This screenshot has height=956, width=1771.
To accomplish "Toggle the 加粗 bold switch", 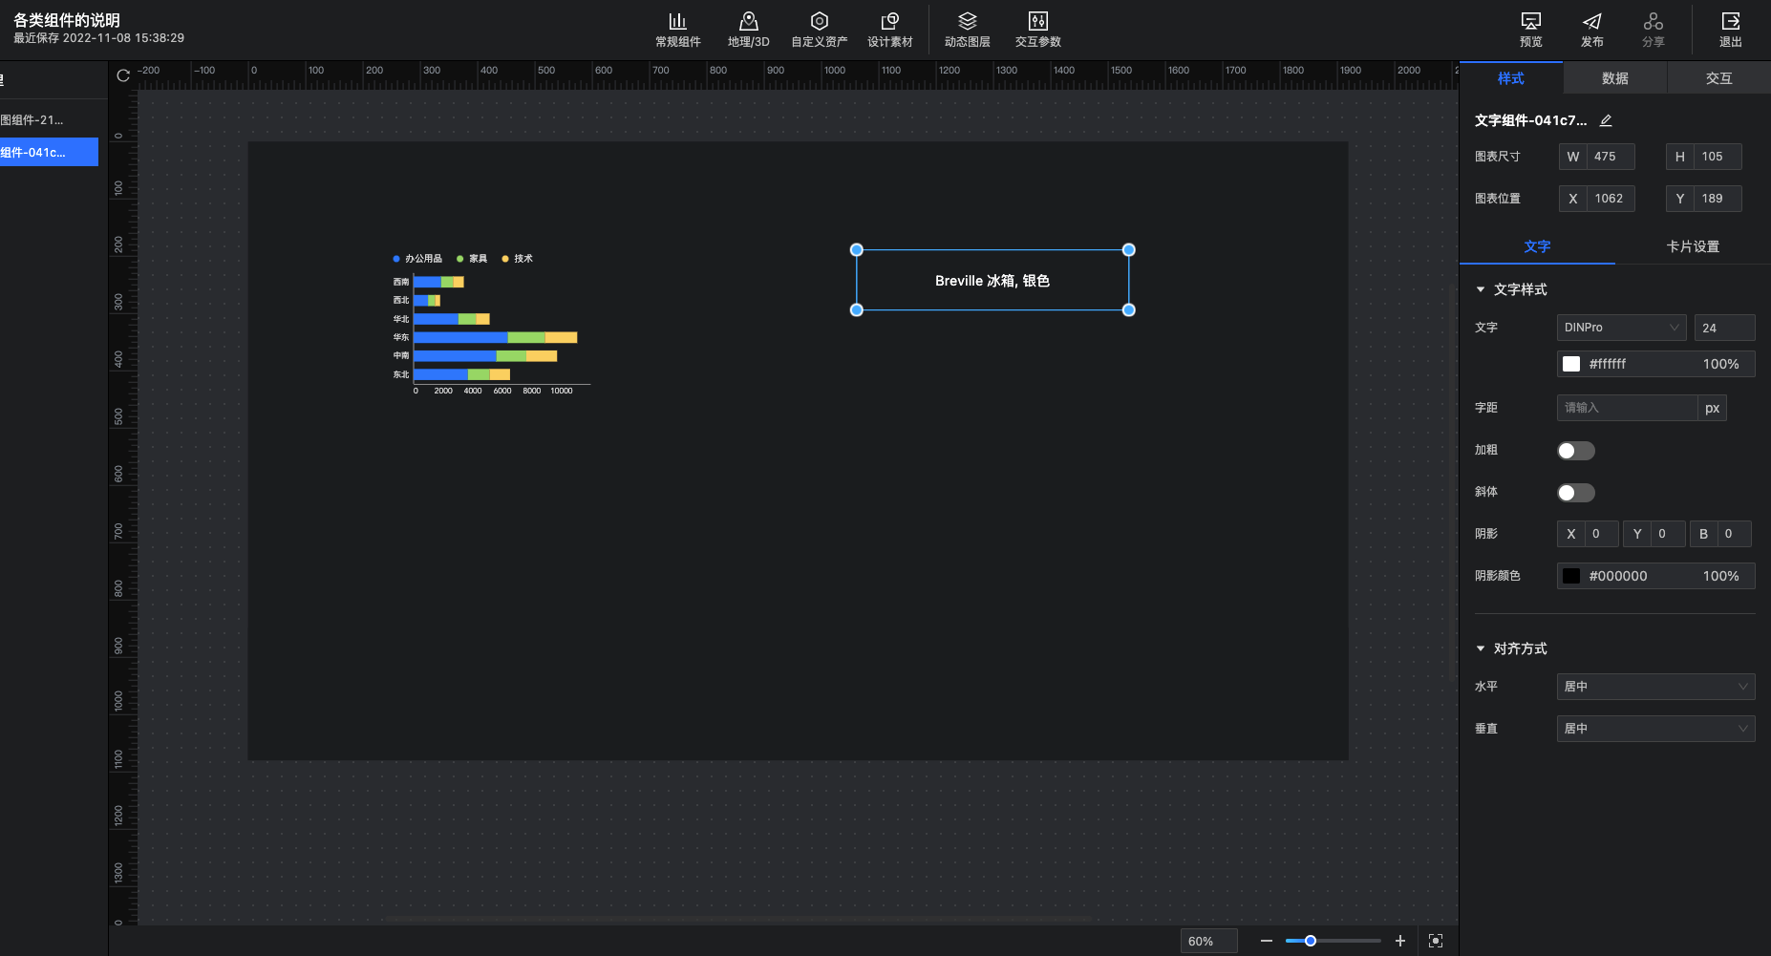I will click(1575, 451).
